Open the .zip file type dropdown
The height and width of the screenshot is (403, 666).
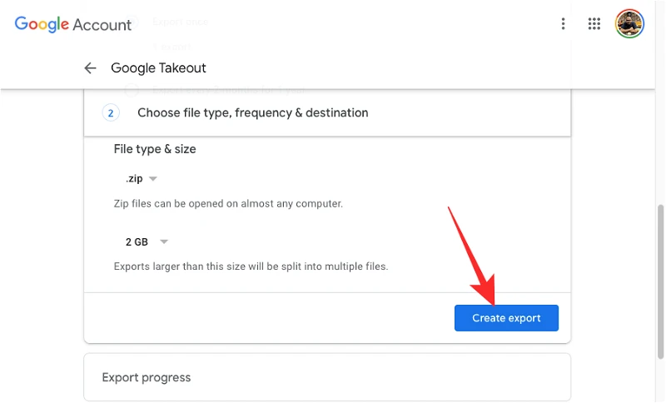point(142,179)
